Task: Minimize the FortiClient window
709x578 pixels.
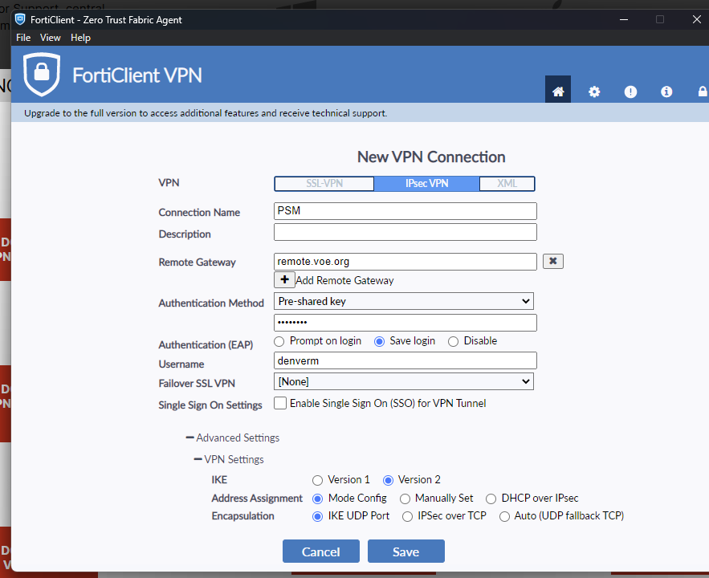Action: [x=624, y=19]
